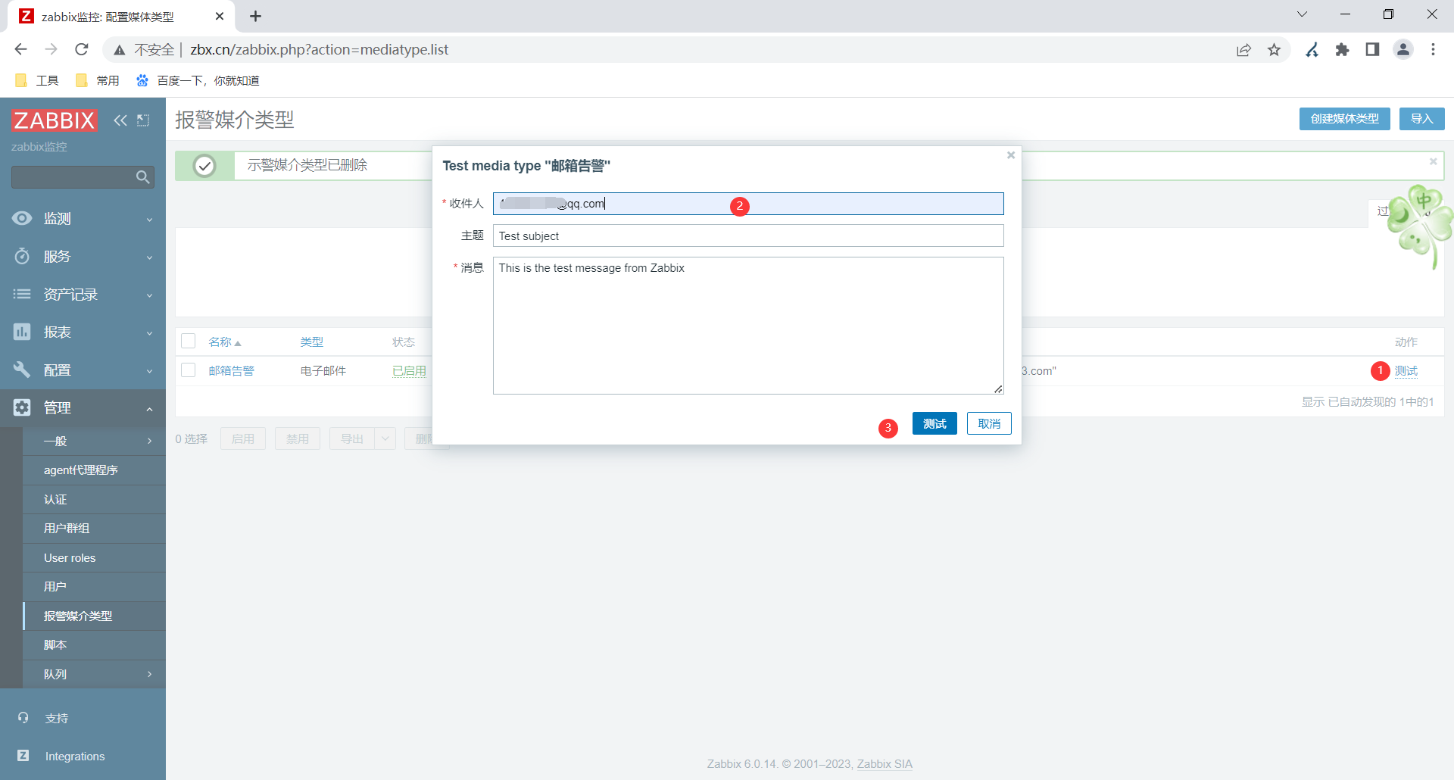
Task: Click the 测试 link in 邮箱告警 row
Action: (x=1406, y=371)
